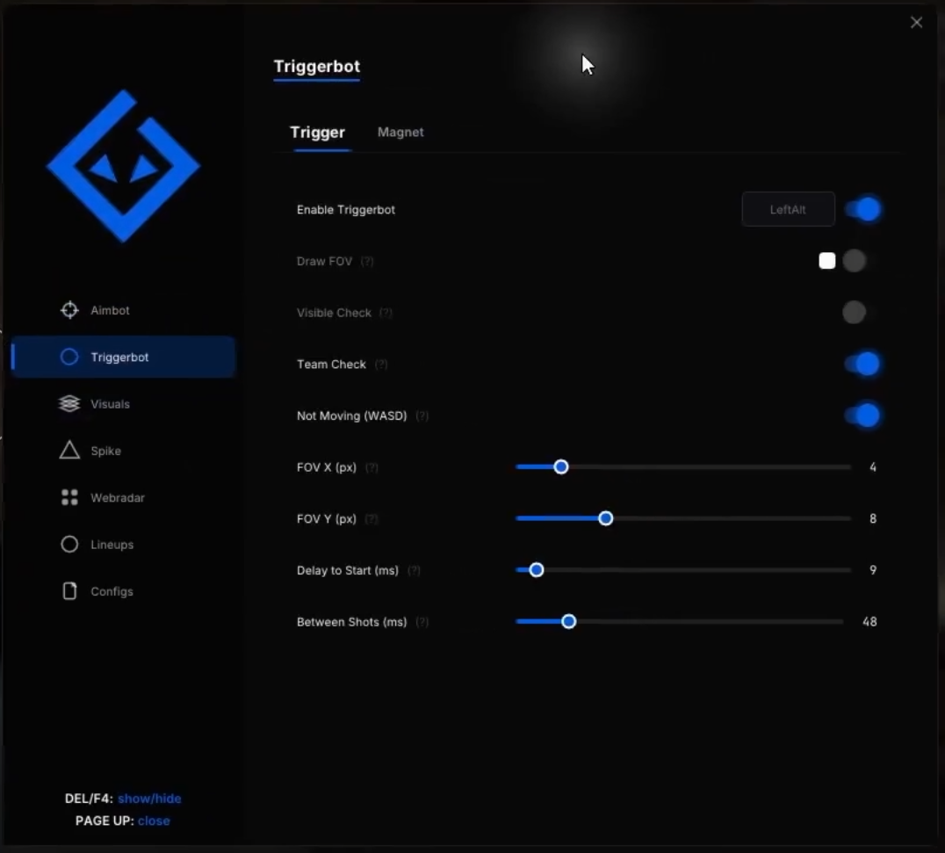The height and width of the screenshot is (853, 945).
Task: Click the Enable Triggerbot label
Action: (x=346, y=210)
